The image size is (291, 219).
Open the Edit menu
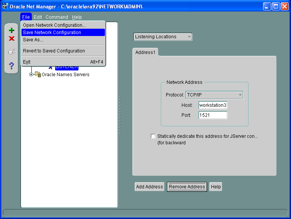(x=38, y=17)
